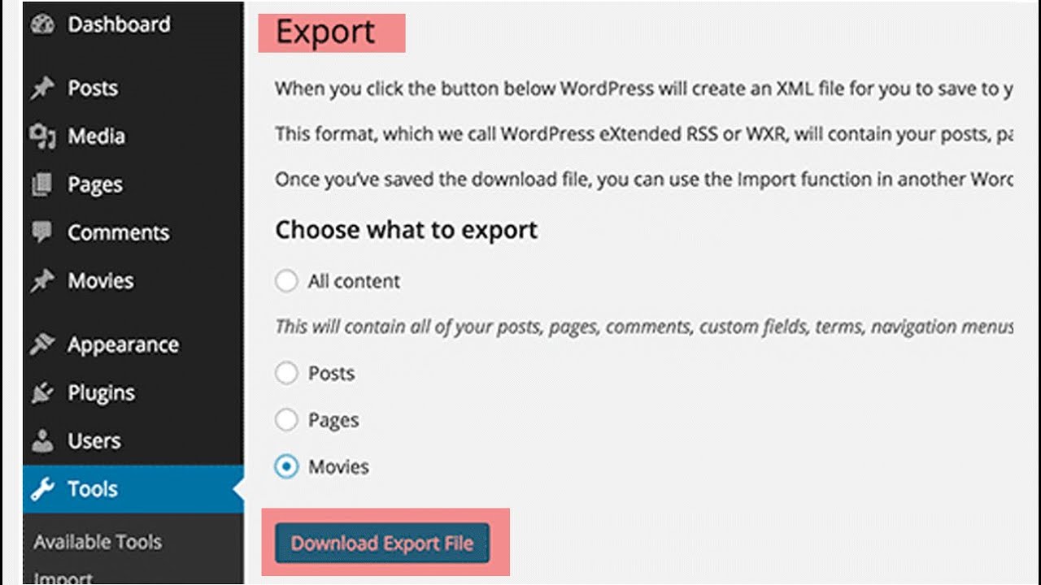
Task: Click the Download Export File button
Action: pos(382,544)
